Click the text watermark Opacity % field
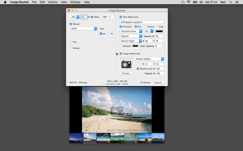Screen dimensions: 243x151 (159, 36)
